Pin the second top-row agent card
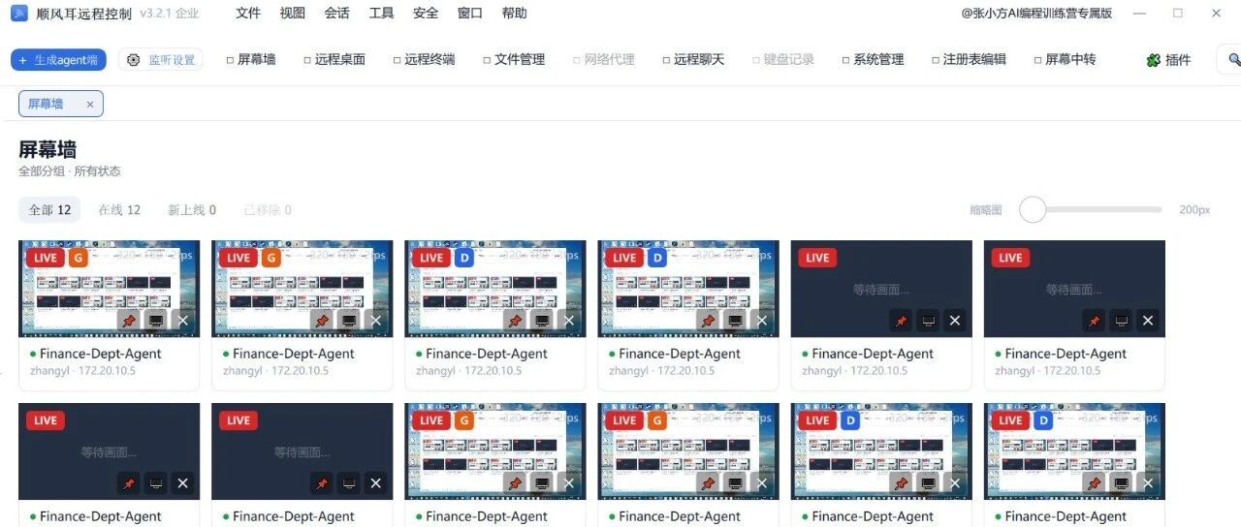 [322, 321]
